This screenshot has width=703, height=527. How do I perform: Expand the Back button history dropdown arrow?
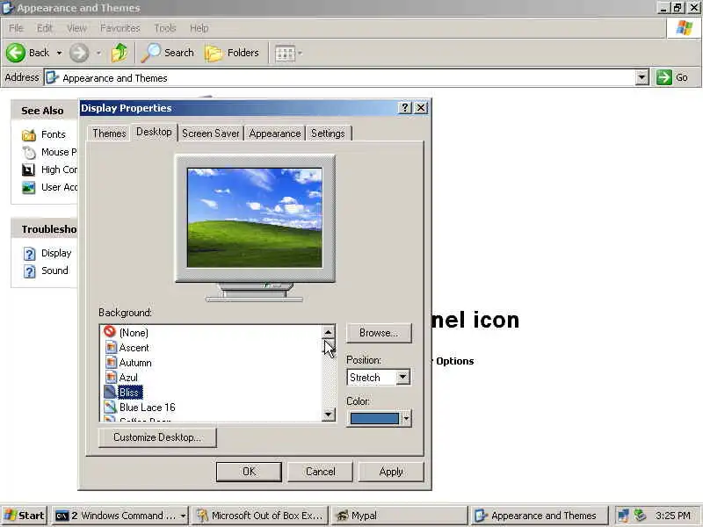click(59, 53)
